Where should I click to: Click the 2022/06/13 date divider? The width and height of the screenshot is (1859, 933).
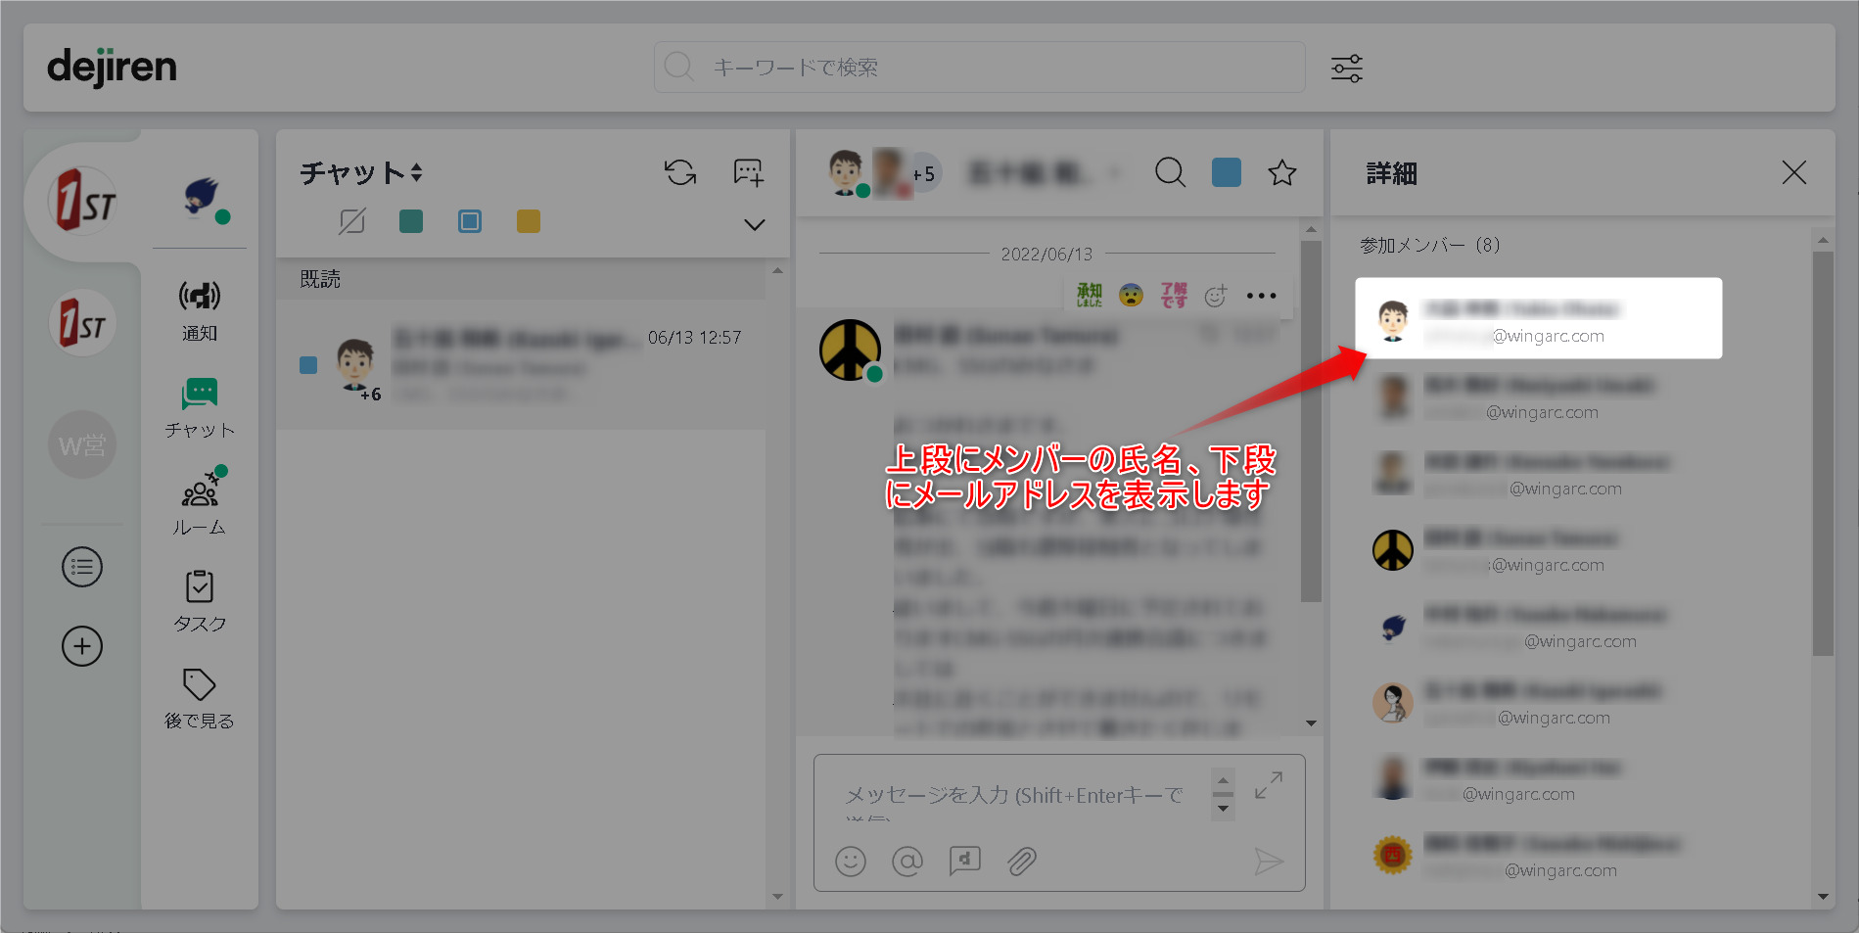click(x=1046, y=254)
